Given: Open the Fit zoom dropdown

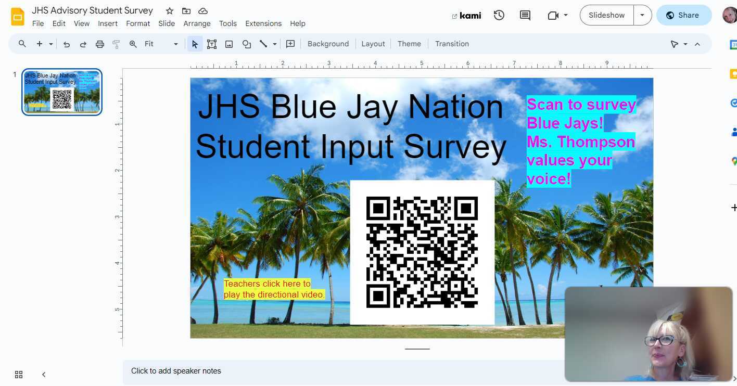Looking at the screenshot, I should click(x=175, y=44).
